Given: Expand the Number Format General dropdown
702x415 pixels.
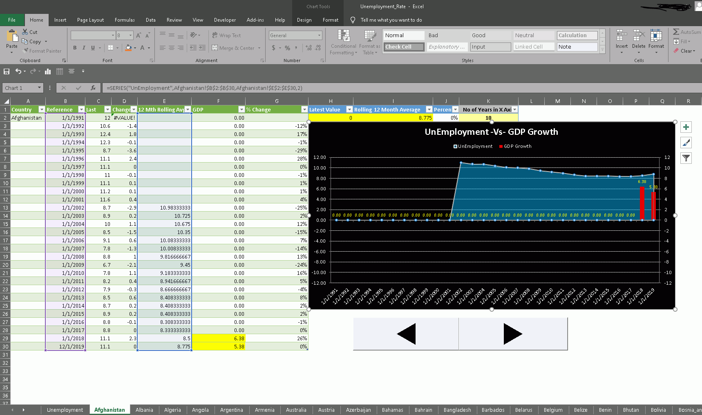Looking at the screenshot, I should pyautogui.click(x=319, y=36).
